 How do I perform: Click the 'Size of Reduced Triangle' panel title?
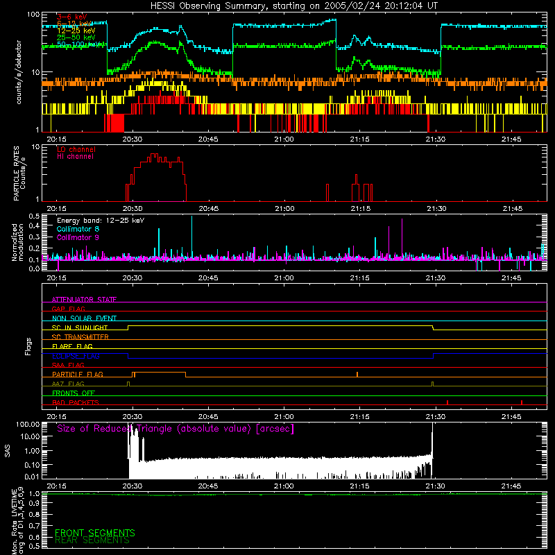click(176, 429)
